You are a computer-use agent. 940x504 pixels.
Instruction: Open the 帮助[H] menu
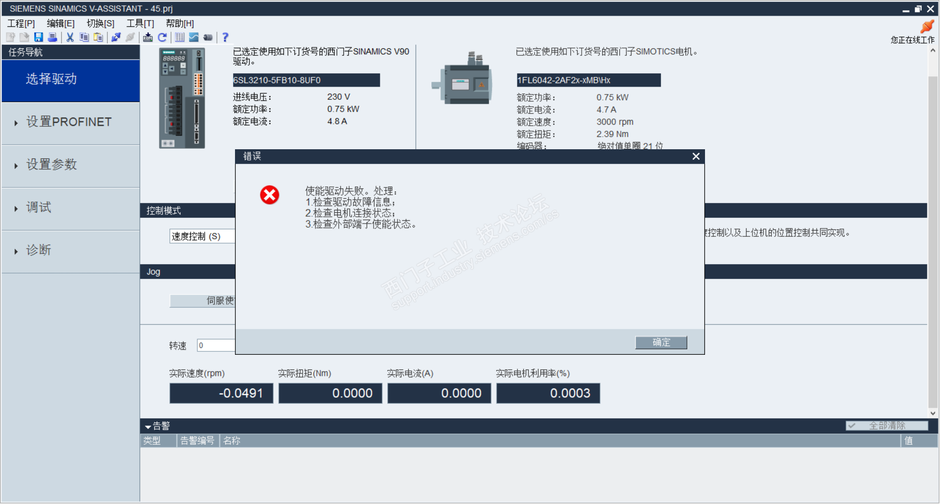(x=180, y=23)
